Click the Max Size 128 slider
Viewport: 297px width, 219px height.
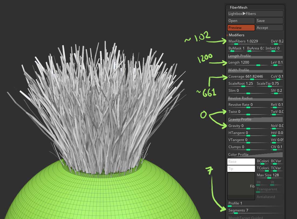tap(269, 176)
